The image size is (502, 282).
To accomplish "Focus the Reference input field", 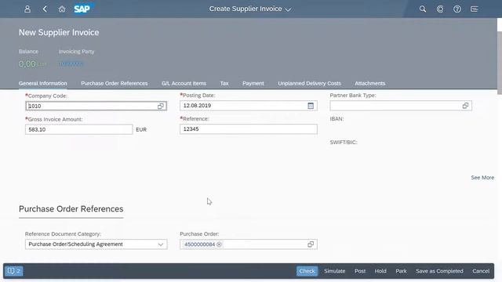I will pos(249,129).
